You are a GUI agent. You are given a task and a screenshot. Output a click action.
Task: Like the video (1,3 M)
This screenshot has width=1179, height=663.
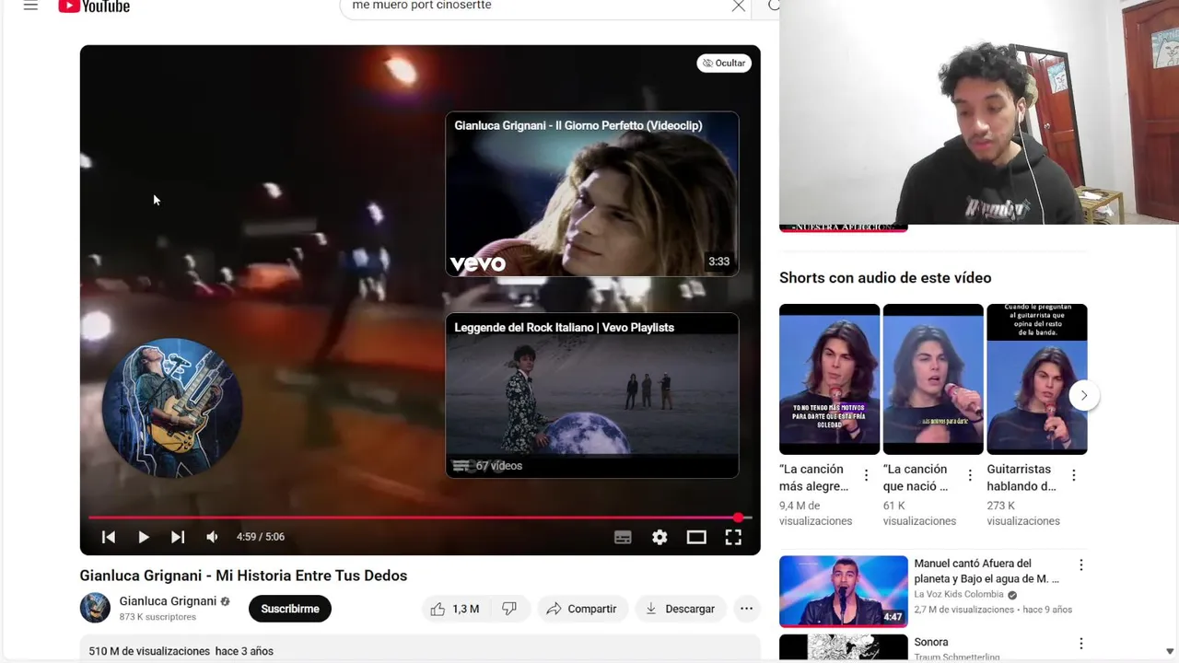455,609
